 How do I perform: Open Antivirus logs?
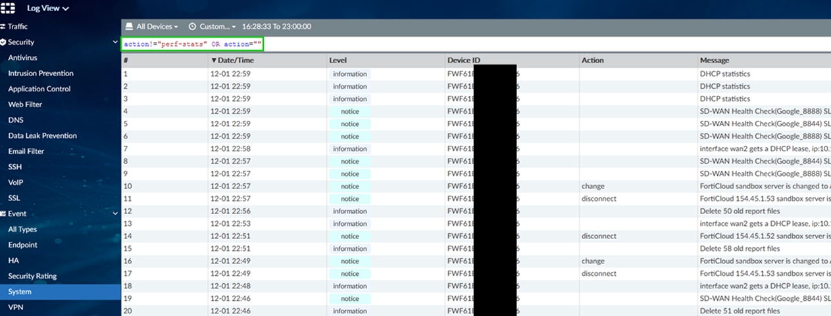pyautogui.click(x=22, y=58)
